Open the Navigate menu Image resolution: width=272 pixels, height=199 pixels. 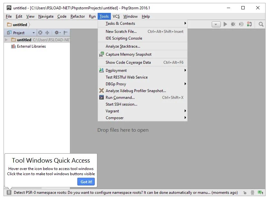(x=46, y=16)
